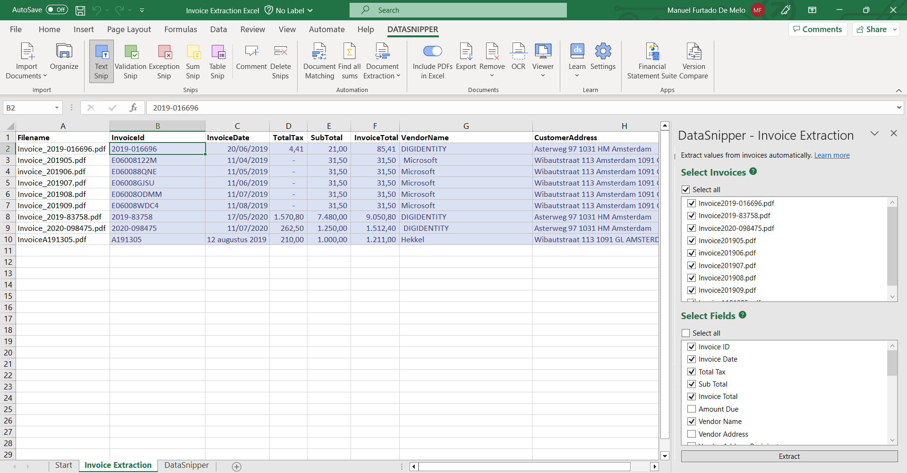Image resolution: width=907 pixels, height=473 pixels.
Task: Uncheck Invoice2019-83758.pdf checkbox
Action: pos(692,216)
